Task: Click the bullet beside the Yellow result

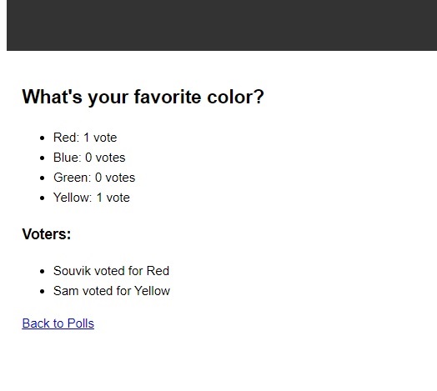Action: [x=42, y=198]
